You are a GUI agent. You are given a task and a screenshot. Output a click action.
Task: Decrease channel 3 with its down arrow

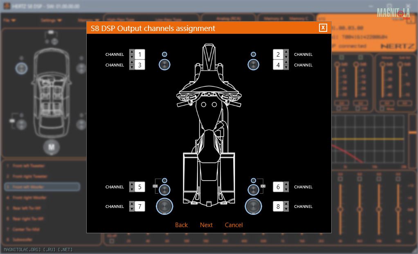[x=132, y=68]
